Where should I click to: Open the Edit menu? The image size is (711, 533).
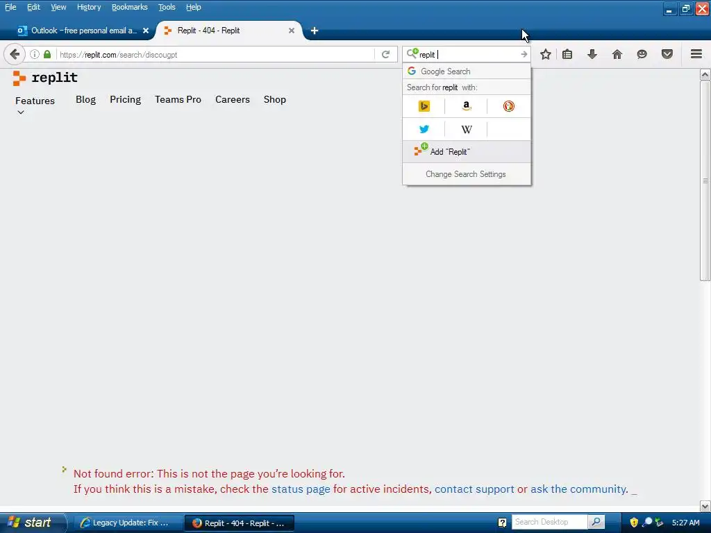[33, 7]
